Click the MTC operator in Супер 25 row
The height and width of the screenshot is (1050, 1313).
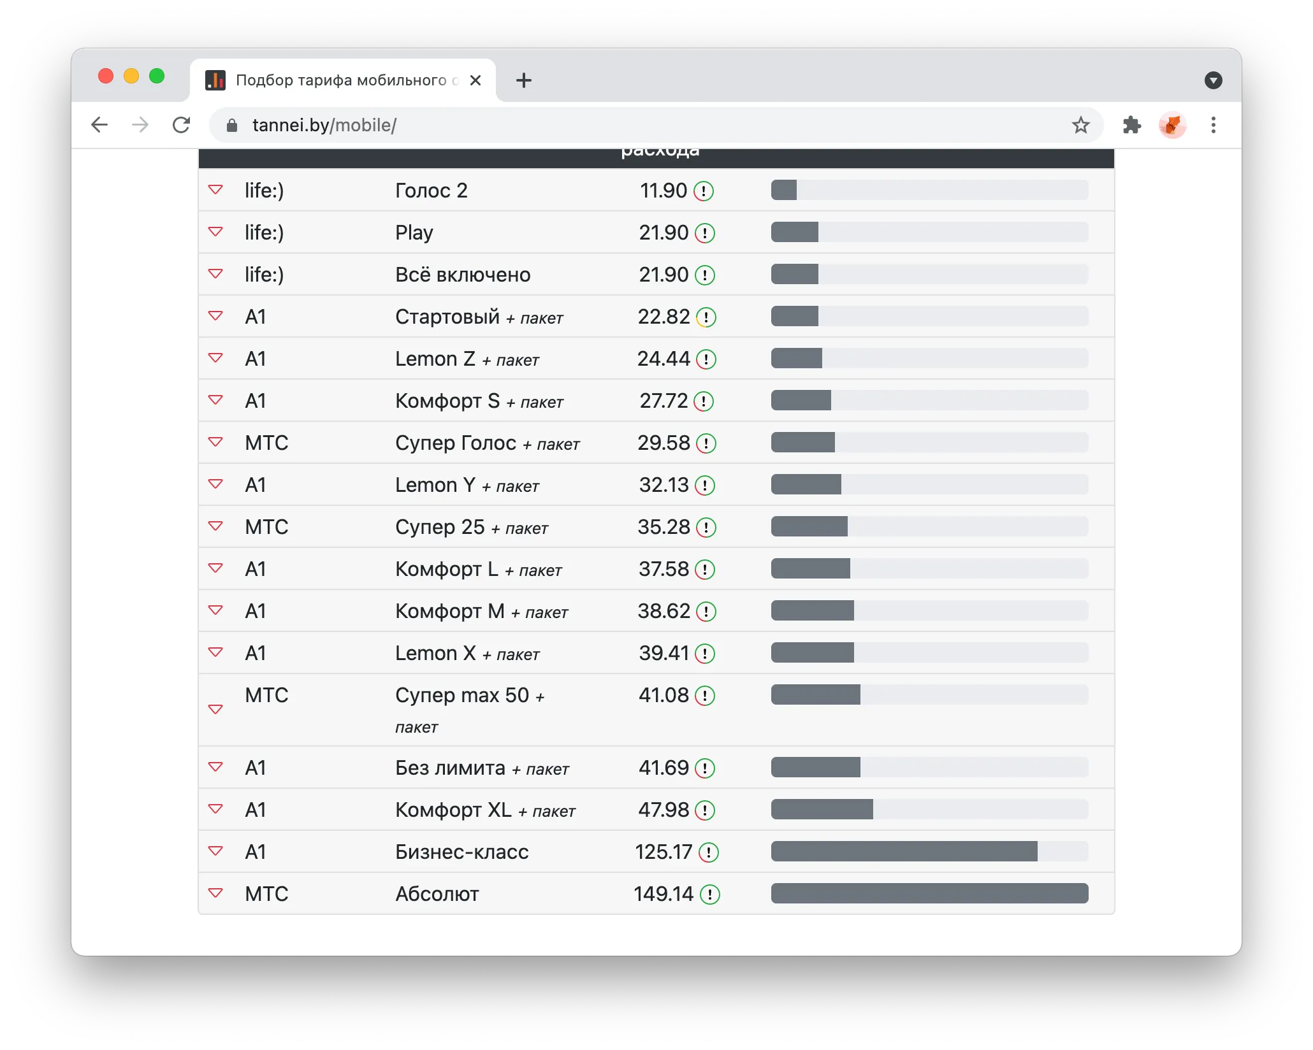click(x=266, y=527)
